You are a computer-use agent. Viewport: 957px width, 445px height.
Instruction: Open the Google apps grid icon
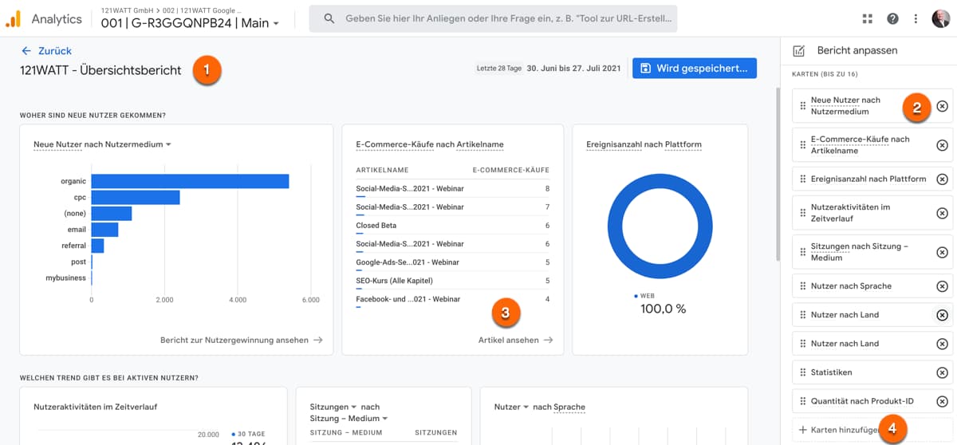click(868, 18)
